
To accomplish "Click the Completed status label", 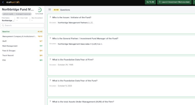I will coord(39,14).
